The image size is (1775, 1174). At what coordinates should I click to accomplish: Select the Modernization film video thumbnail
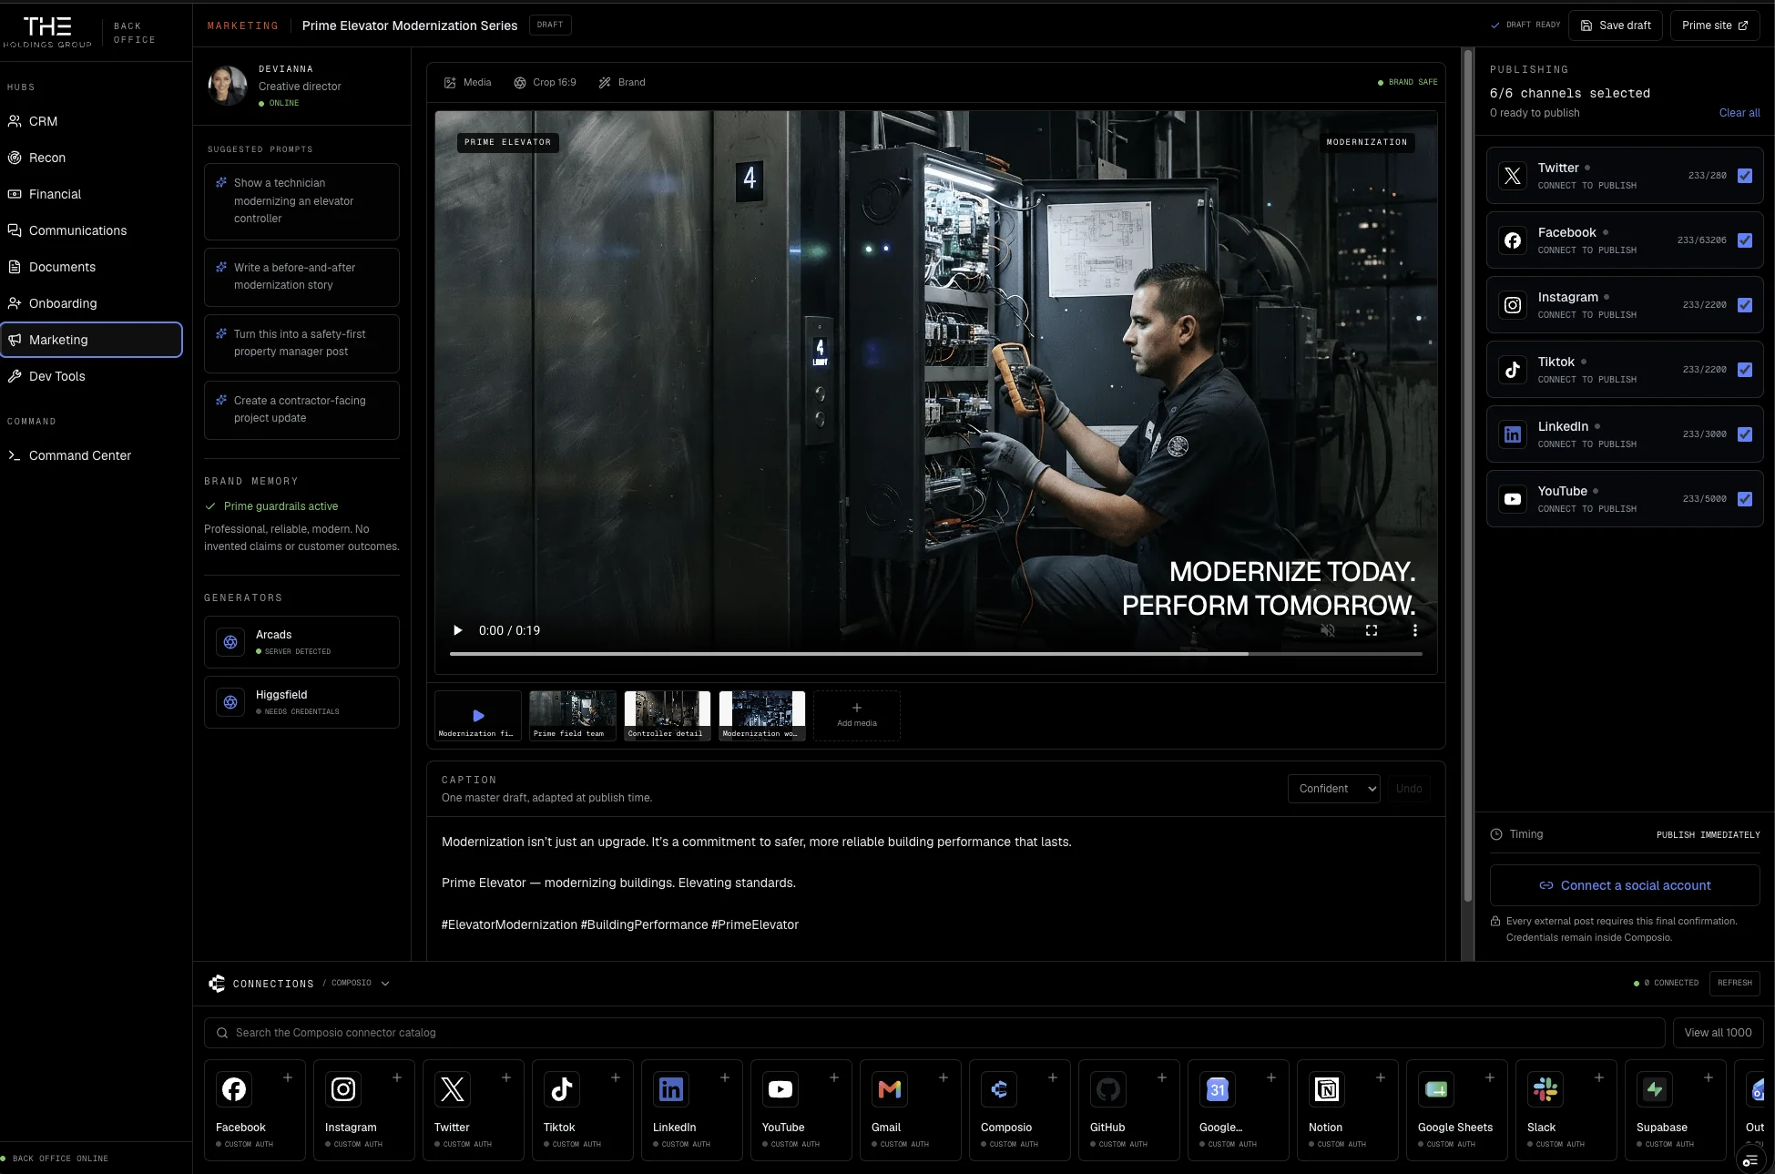click(x=478, y=716)
